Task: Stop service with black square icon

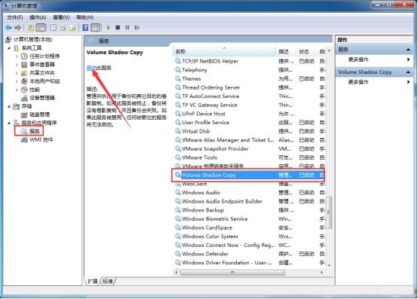Action: (x=118, y=27)
